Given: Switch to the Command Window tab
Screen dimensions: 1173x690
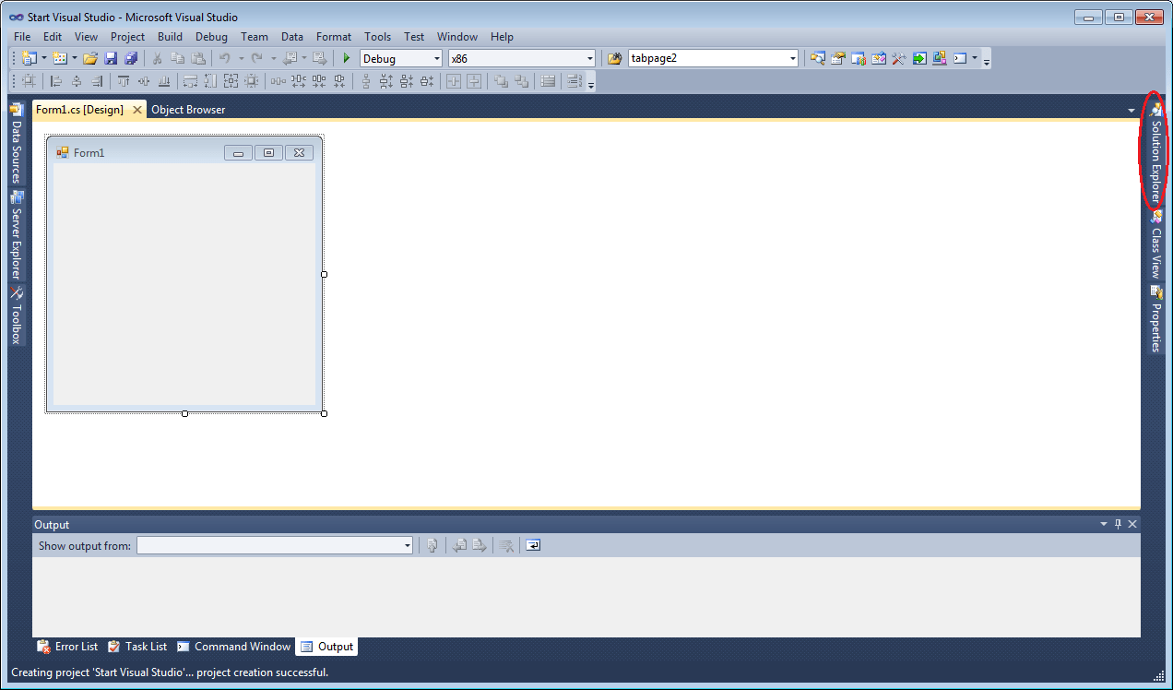Looking at the screenshot, I should pos(233,647).
